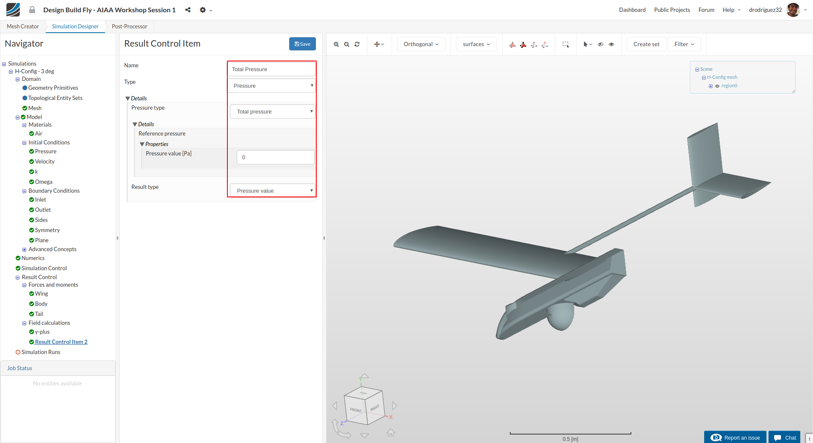This screenshot has width=813, height=443.
Task: Open the Orthogonal projection dropdown
Action: 421,44
